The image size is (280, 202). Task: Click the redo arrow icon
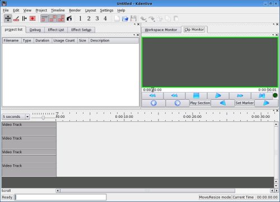pos(152,19)
